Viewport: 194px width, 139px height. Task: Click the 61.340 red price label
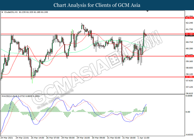[189, 34]
